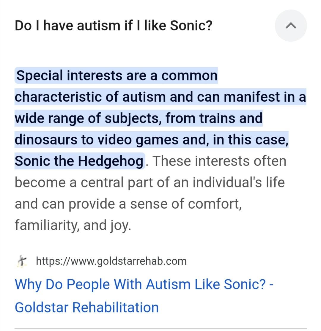The image size is (321, 331).
Task: Open 'Why Do People With Autism Like Sonic?' link
Action: [x=140, y=284]
